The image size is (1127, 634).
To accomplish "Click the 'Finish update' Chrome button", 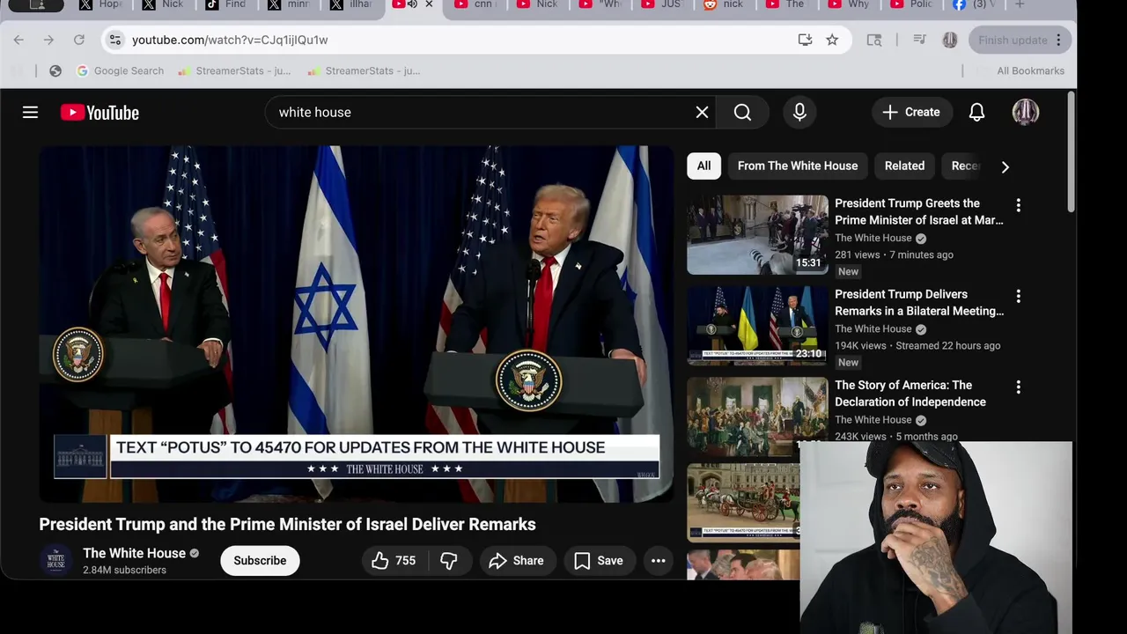I will (1018, 40).
